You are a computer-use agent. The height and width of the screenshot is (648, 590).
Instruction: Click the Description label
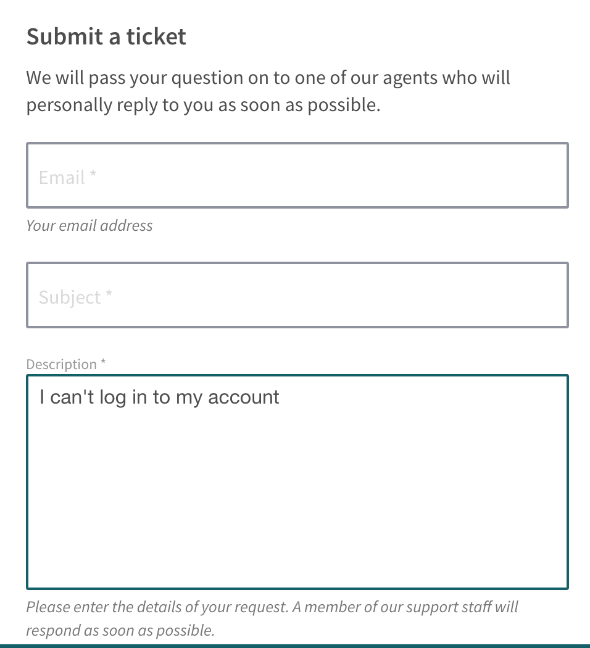click(62, 364)
